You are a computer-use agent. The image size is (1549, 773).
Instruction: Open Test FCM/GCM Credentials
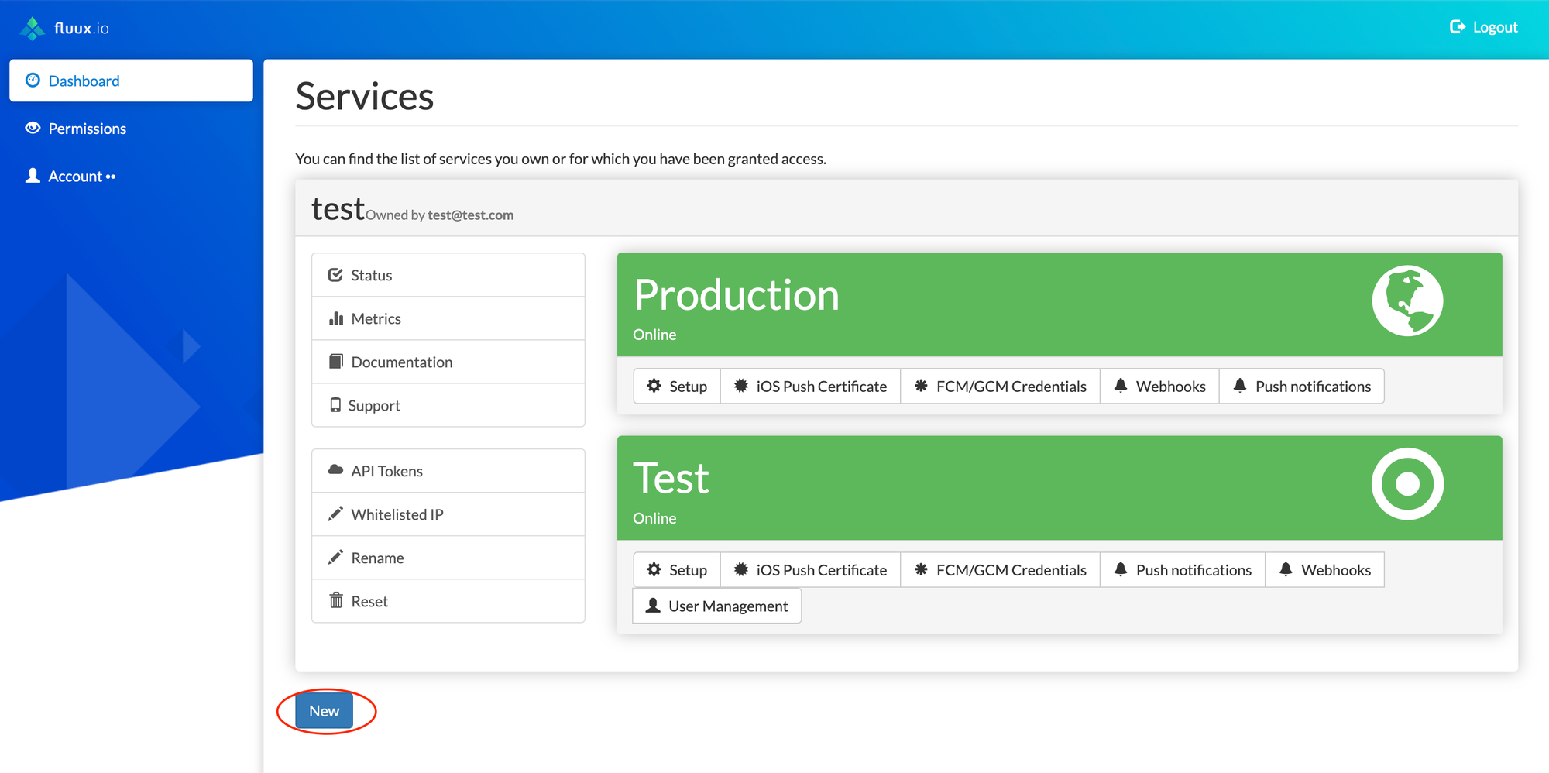point(1000,569)
